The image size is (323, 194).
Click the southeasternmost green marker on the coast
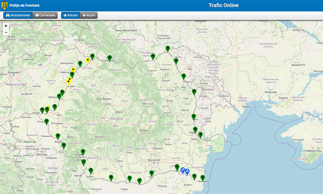tap(203, 178)
